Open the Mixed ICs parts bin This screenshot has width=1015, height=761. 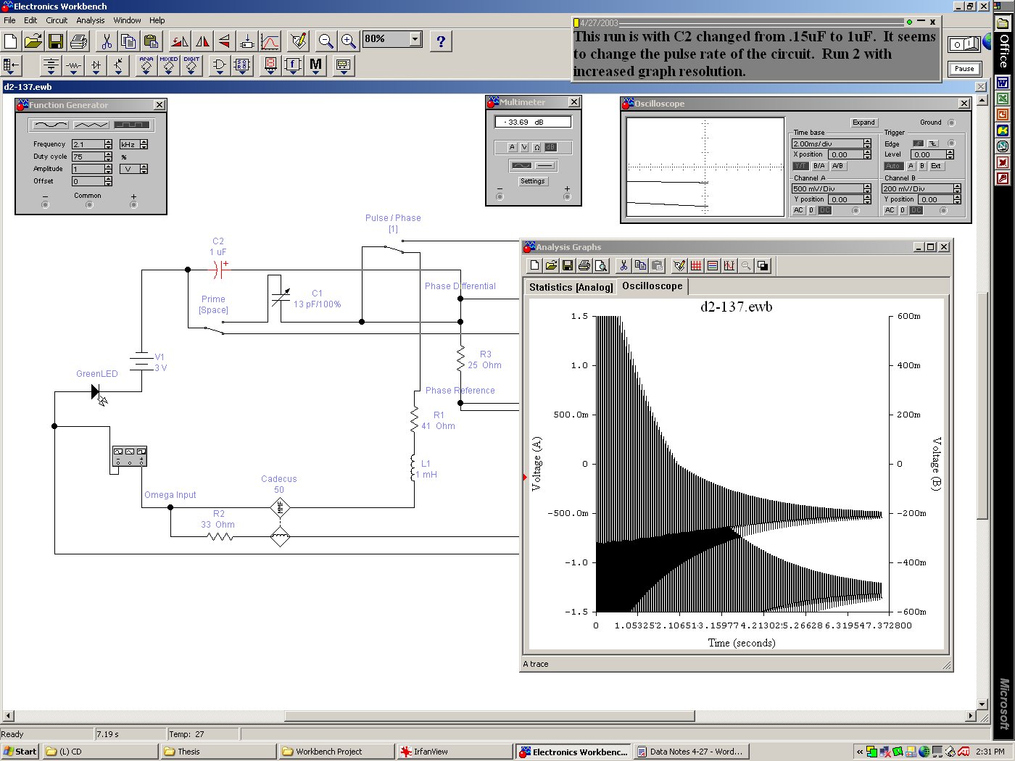tap(168, 66)
